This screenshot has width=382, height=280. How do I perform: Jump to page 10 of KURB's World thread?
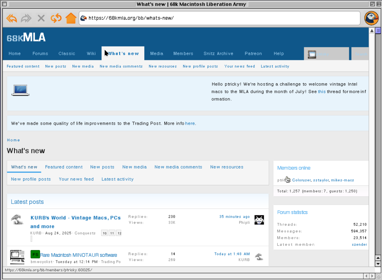tap(105, 233)
